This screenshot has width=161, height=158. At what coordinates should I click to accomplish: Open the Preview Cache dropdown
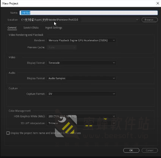[x=61, y=47]
